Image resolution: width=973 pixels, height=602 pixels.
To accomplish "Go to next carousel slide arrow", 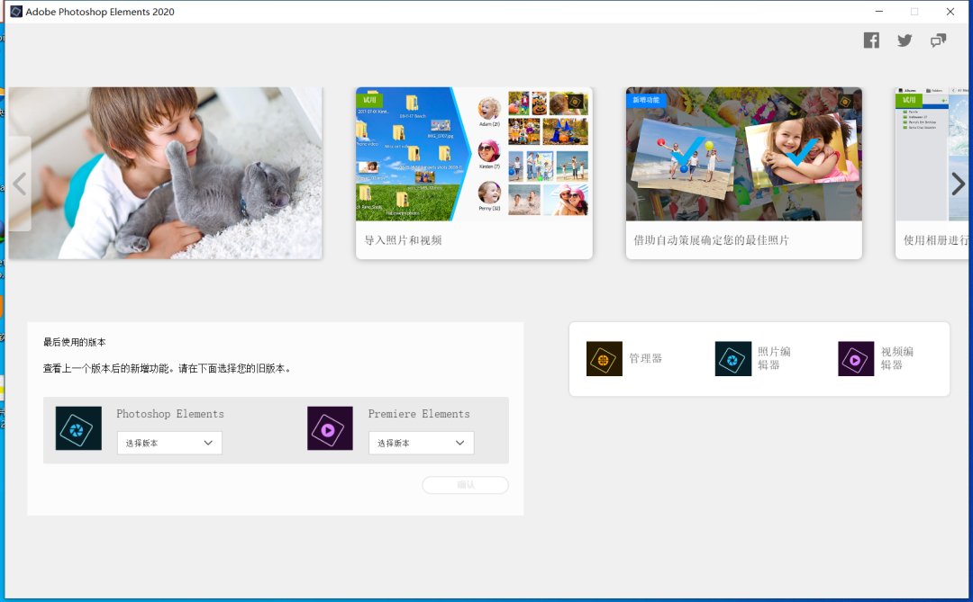I will (x=959, y=184).
